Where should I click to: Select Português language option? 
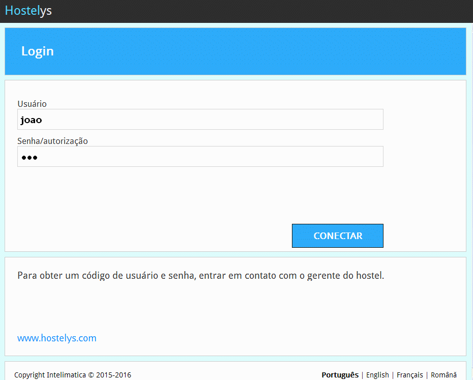coord(340,375)
